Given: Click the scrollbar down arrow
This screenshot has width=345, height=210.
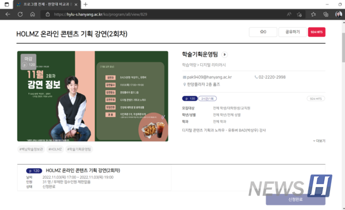Looking at the screenshot, I should pyautogui.click(x=343, y=208).
